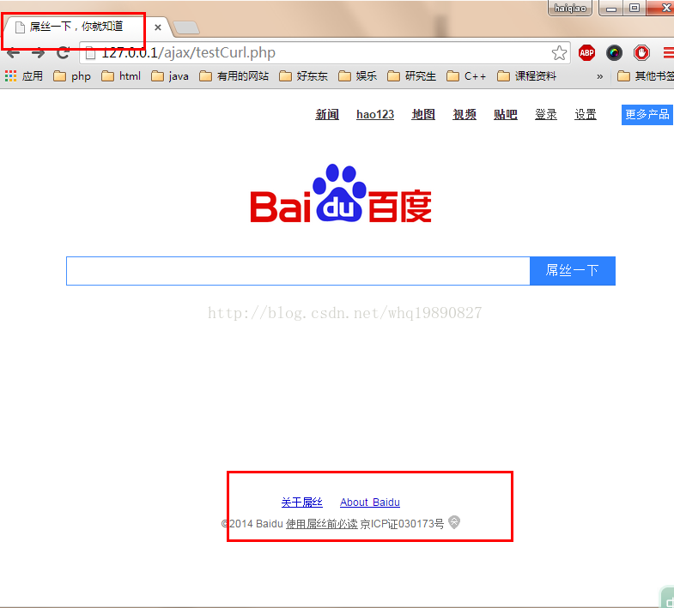Viewport: 674px width, 608px height.
Task: Open the 使用屌丝前必读 link
Action: click(x=321, y=524)
